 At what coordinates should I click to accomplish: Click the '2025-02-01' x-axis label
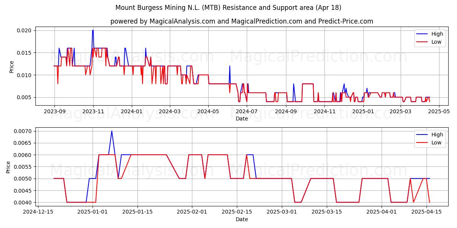(192, 212)
